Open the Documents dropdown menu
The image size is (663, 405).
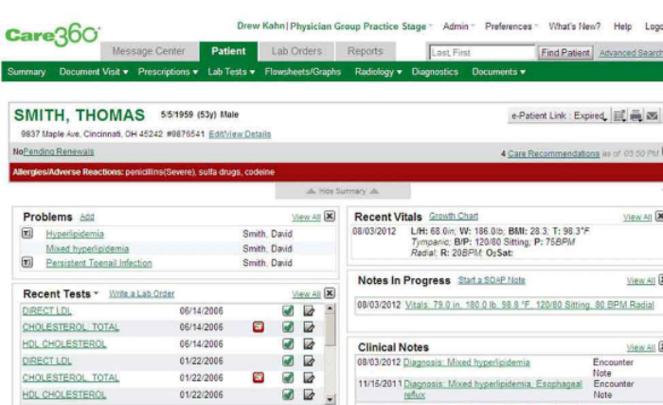pos(499,72)
